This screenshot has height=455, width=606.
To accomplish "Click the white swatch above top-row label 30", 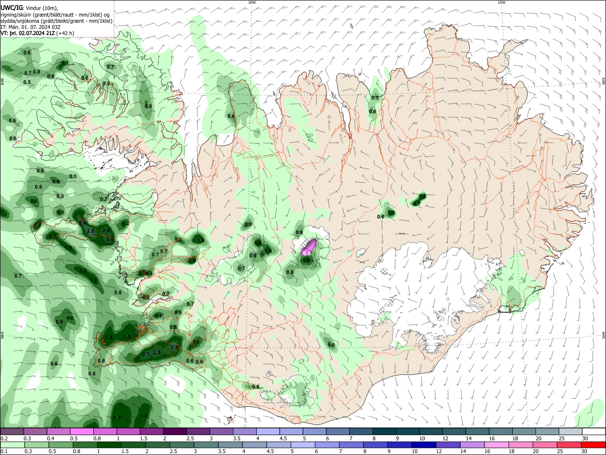I will tap(594, 431).
